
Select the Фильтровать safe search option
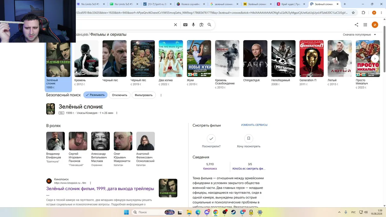pyautogui.click(x=144, y=95)
